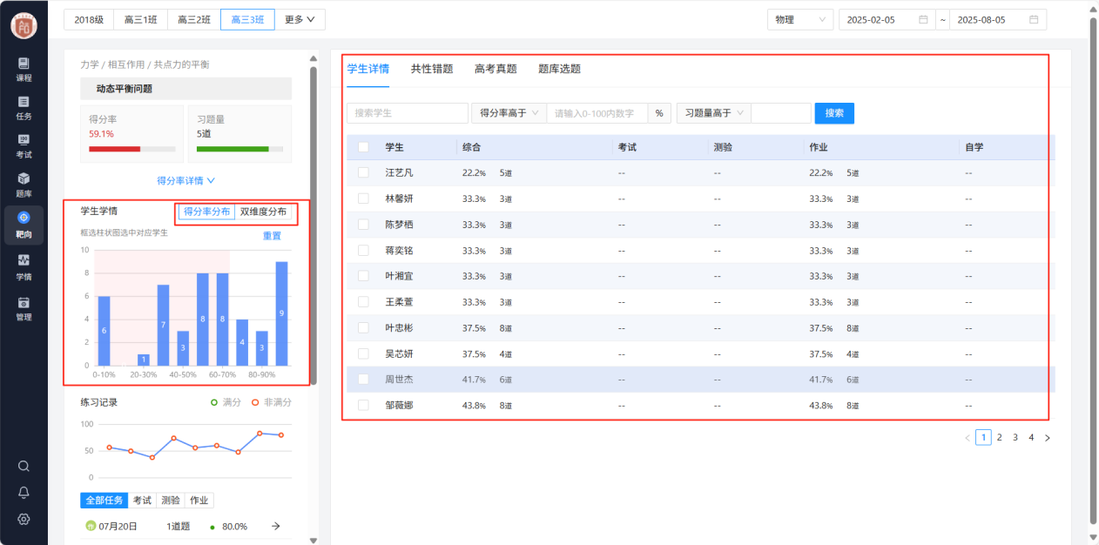Check the box for 蒋奕铭

[363, 250]
